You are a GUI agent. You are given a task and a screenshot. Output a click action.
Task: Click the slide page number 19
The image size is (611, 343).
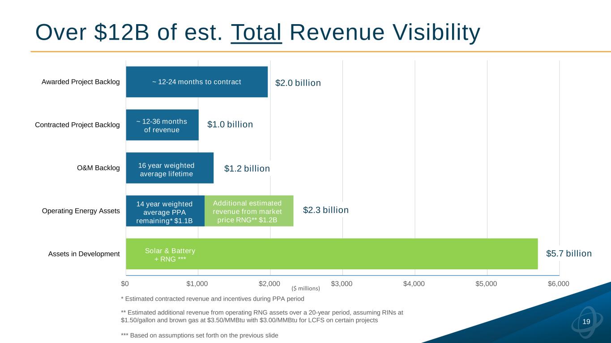click(586, 322)
